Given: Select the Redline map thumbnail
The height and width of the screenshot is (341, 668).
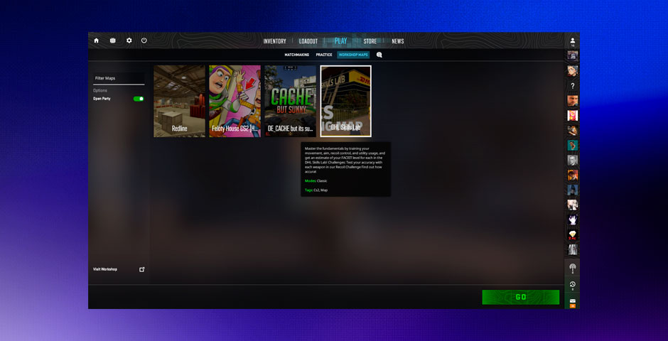Looking at the screenshot, I should coord(179,101).
